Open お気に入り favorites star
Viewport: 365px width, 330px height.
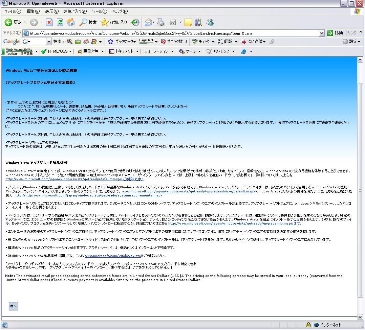click(114, 22)
